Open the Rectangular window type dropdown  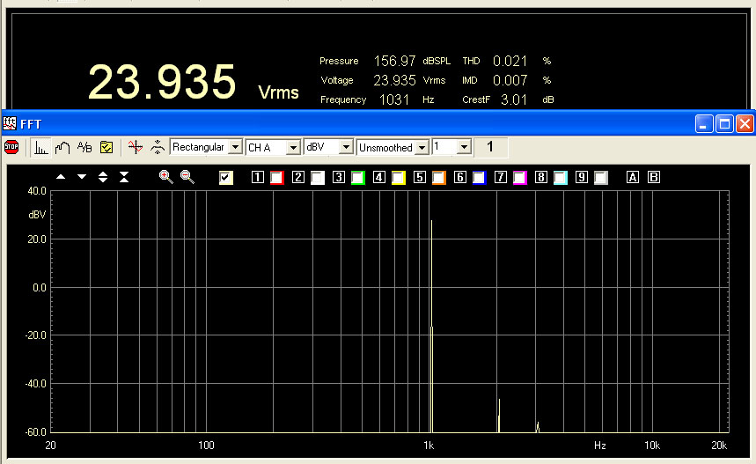pos(235,147)
